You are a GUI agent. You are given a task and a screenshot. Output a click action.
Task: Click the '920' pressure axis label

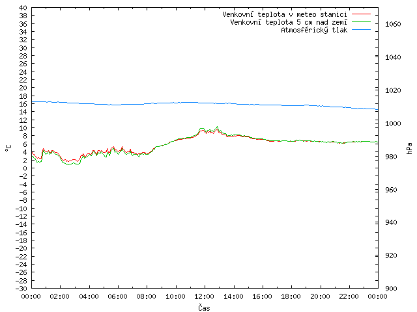[x=391, y=255]
